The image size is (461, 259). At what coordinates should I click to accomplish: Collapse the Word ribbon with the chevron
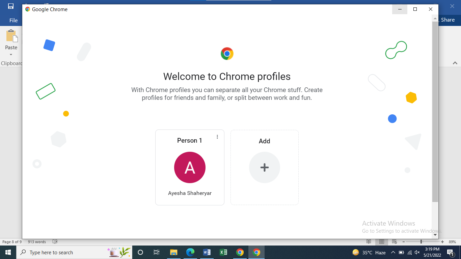tap(455, 63)
